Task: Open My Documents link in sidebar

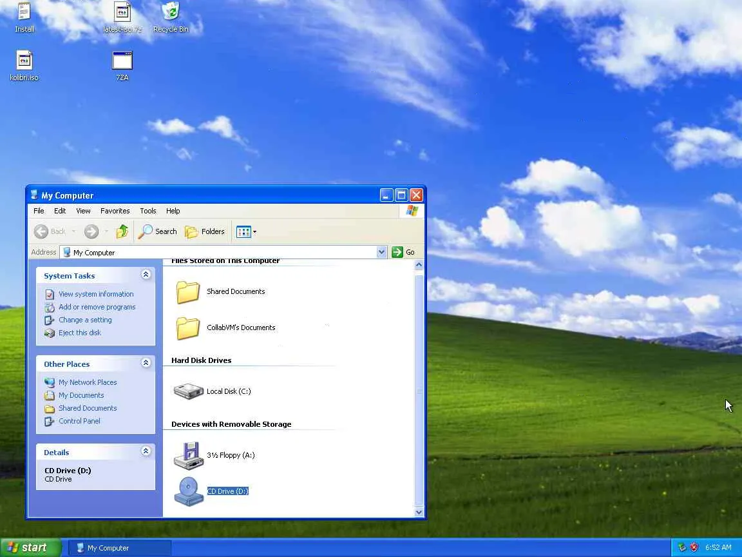Action: click(81, 395)
